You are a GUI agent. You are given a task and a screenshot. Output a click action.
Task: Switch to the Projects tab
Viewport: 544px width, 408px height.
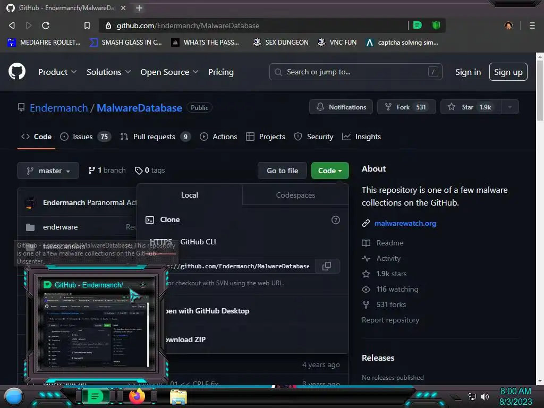266,137
